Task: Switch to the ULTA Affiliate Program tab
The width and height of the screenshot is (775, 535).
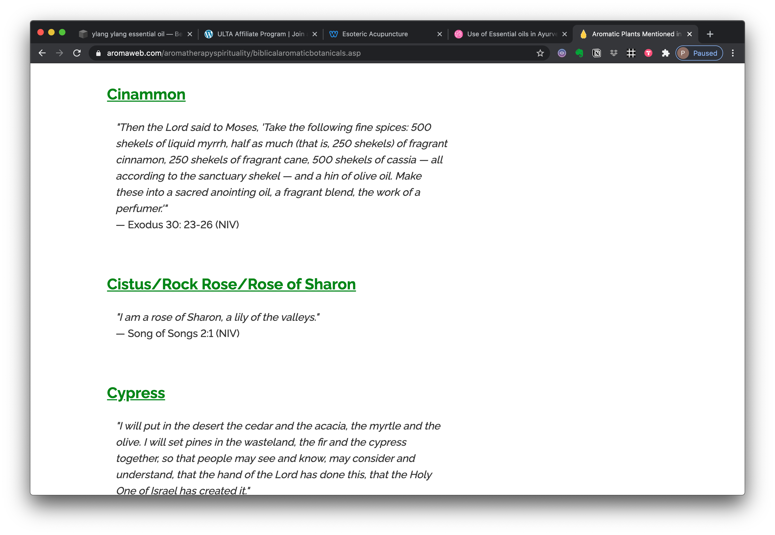Action: (x=260, y=34)
